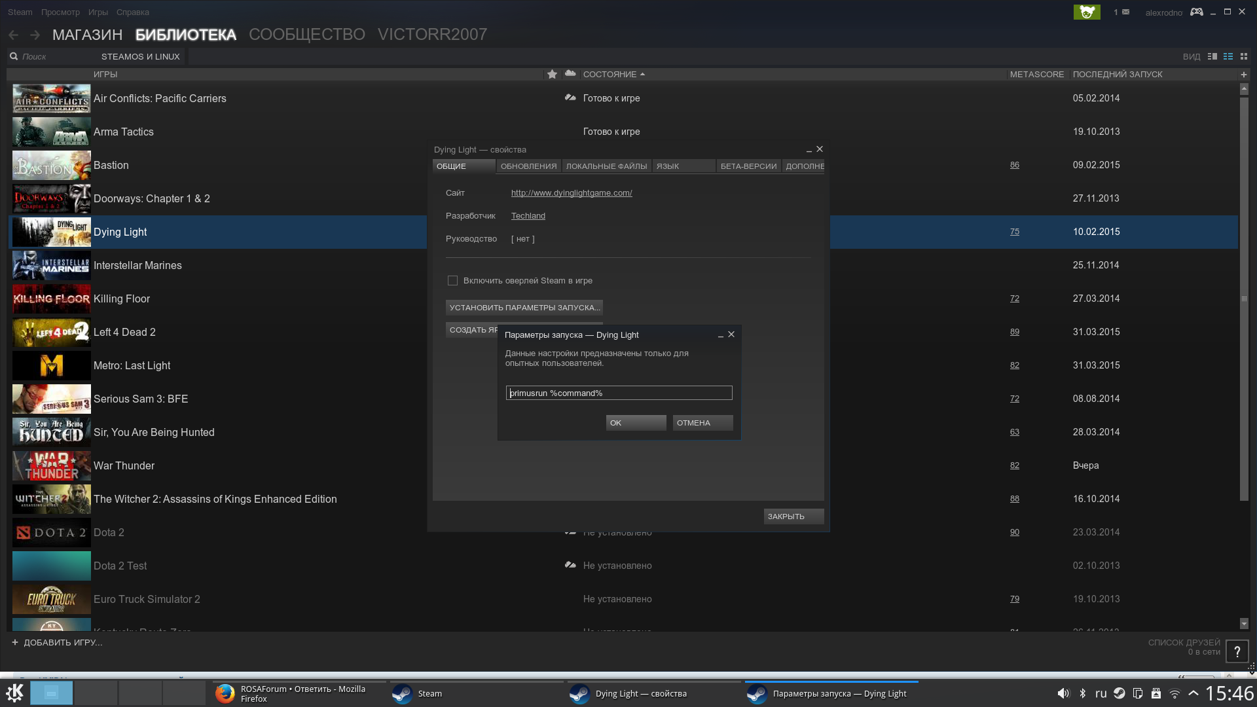Open the Просмотр menu

[60, 12]
